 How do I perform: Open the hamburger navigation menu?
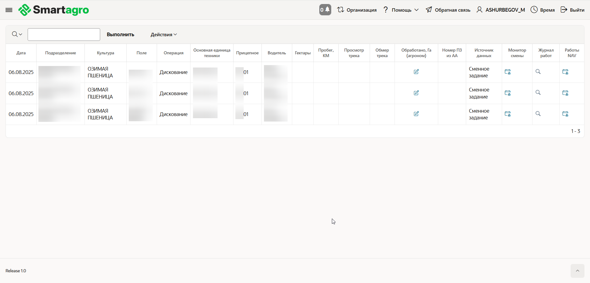9,10
